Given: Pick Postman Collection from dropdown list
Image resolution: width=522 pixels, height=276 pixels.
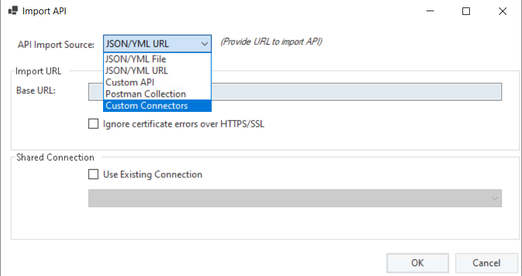Looking at the screenshot, I should pos(157,94).
